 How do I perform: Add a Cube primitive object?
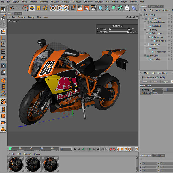[x=100, y=8]
